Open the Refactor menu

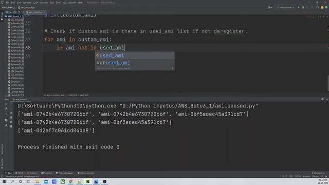coord(44,3)
